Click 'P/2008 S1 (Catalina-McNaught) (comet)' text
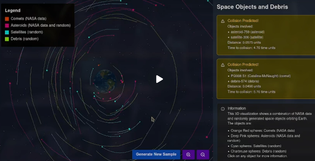 click(x=261, y=76)
